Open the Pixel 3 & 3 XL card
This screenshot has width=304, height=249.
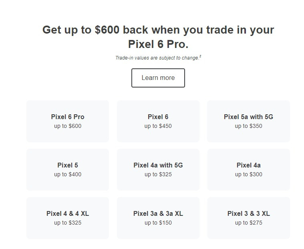[248, 218]
